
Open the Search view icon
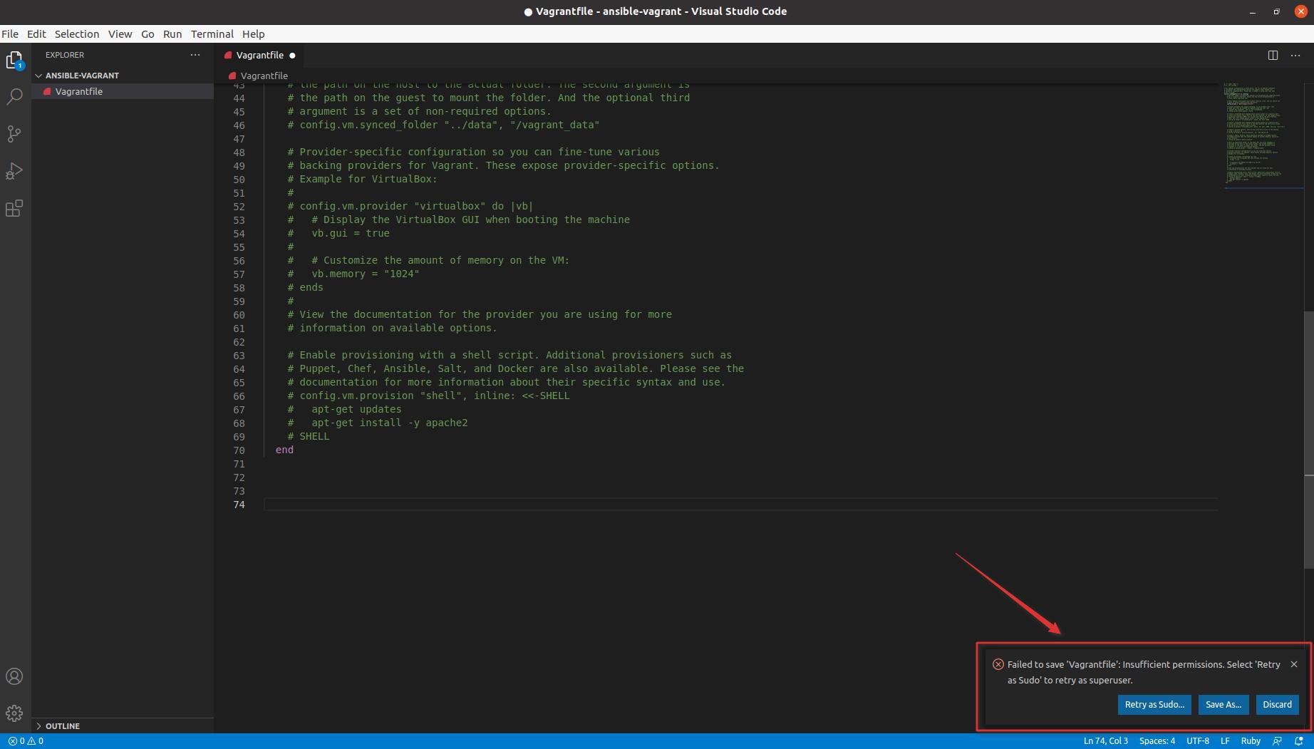tap(14, 97)
